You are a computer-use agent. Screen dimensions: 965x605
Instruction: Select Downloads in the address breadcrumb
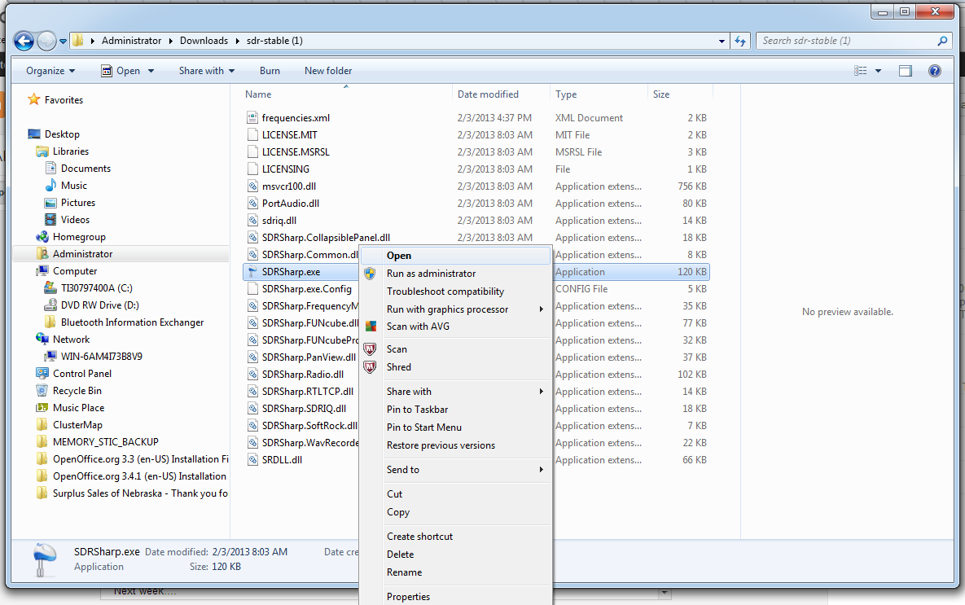[x=204, y=41]
